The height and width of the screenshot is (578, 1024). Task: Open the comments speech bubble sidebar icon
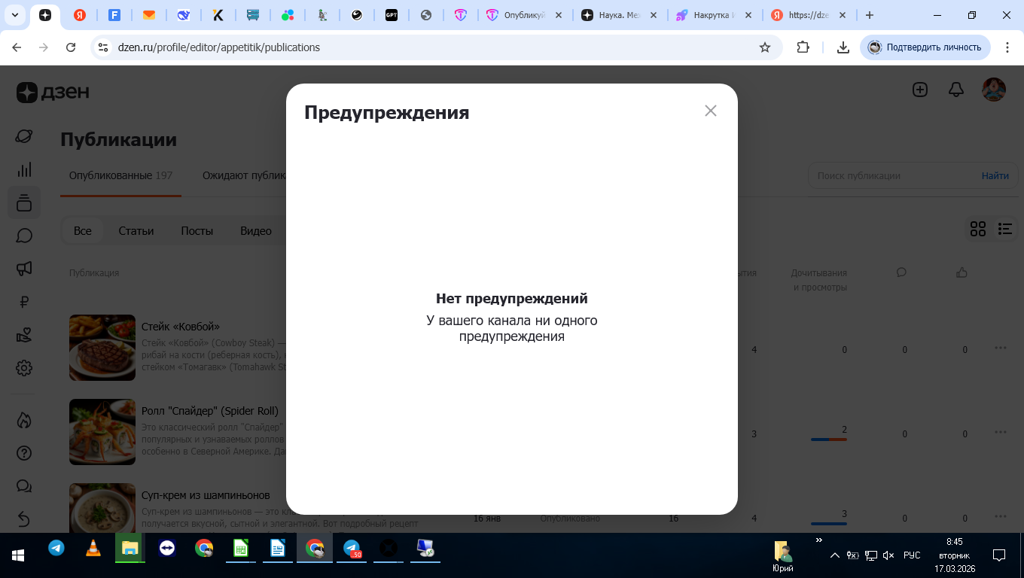point(24,236)
